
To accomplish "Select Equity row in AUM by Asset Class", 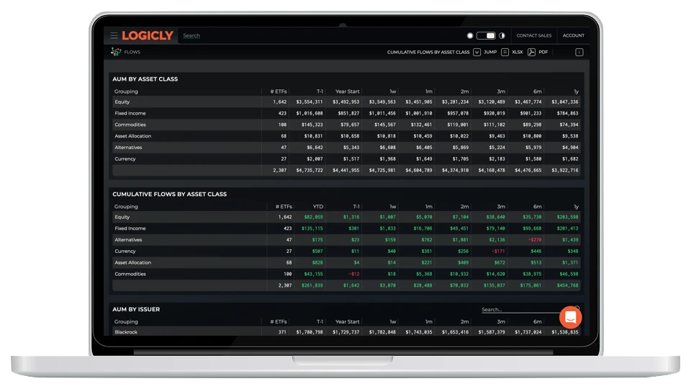I will 346,102.
